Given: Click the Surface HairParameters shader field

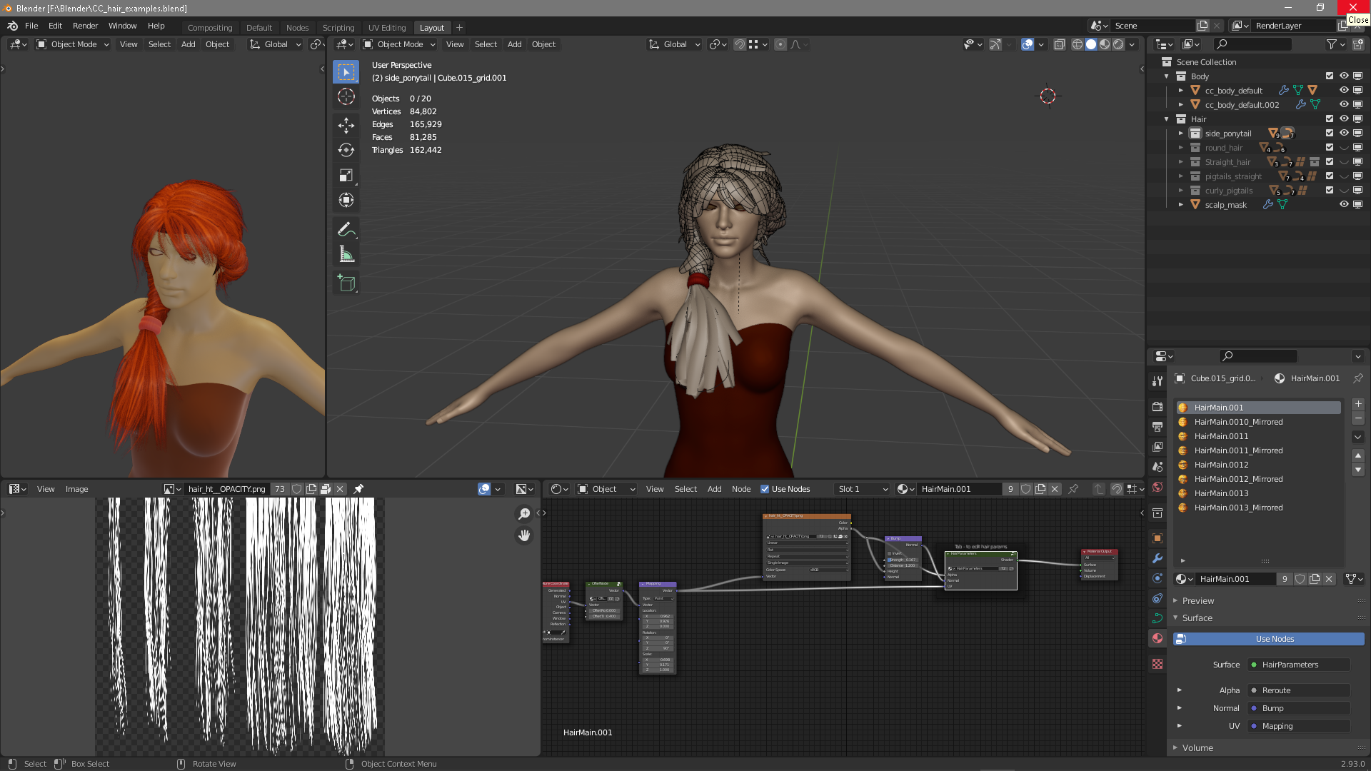Looking at the screenshot, I should 1299,665.
